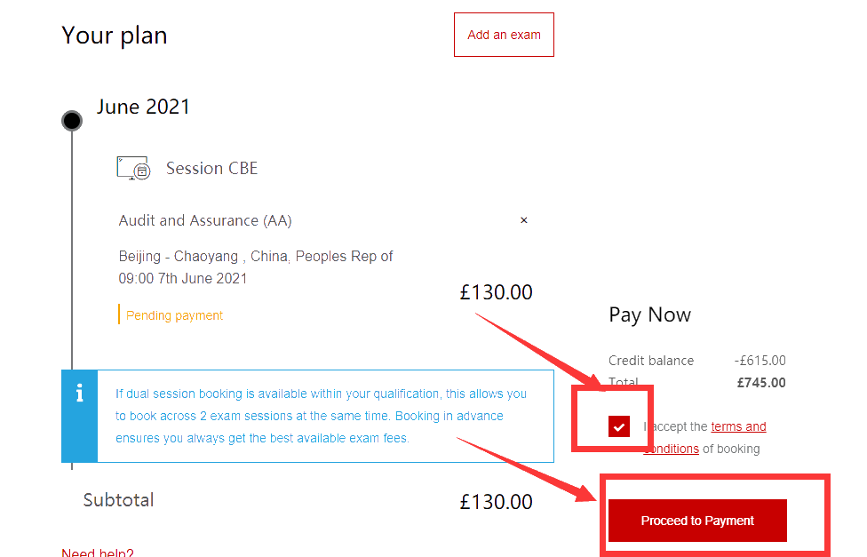Toggle the accept terms checkbox
The image size is (867, 557).
coord(619,426)
